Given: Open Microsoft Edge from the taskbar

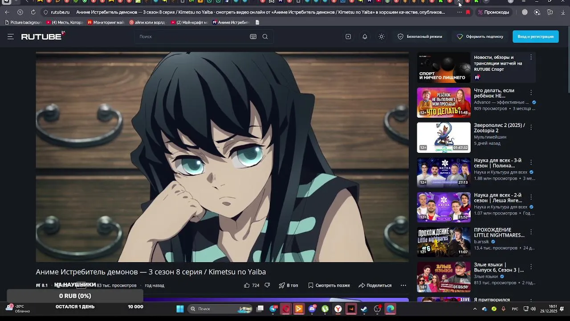Looking at the screenshot, I should point(391,309).
